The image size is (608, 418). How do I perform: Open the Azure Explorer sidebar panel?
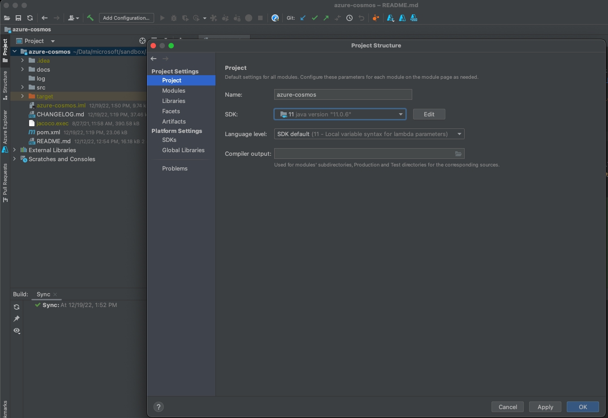[5, 130]
